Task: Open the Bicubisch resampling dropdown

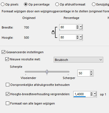Action: click(x=78, y=60)
